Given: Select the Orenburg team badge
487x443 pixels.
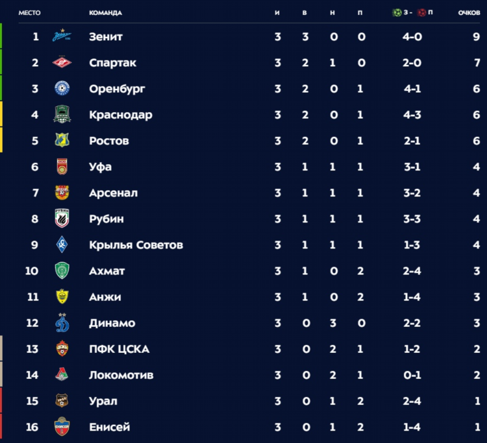Looking at the screenshot, I should coord(62,88).
